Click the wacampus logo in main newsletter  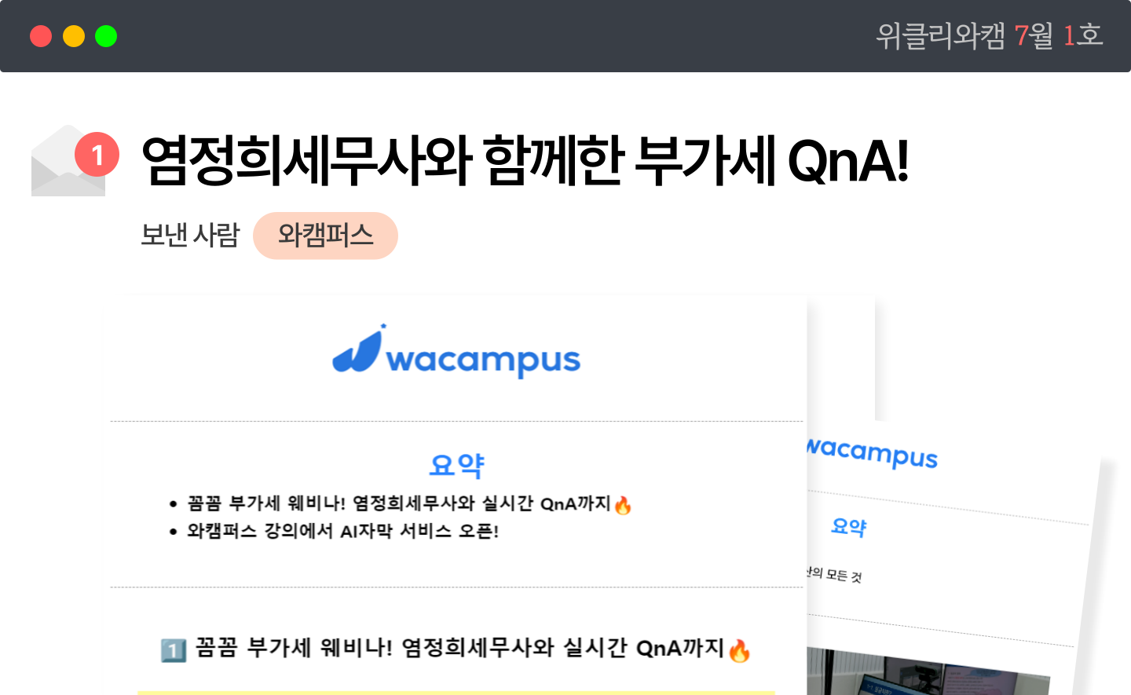456,350
